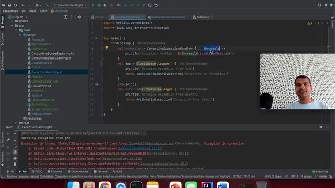Open the user profile dropdown in toolbar
This screenshot has height=188, width=335.
(38, 5)
